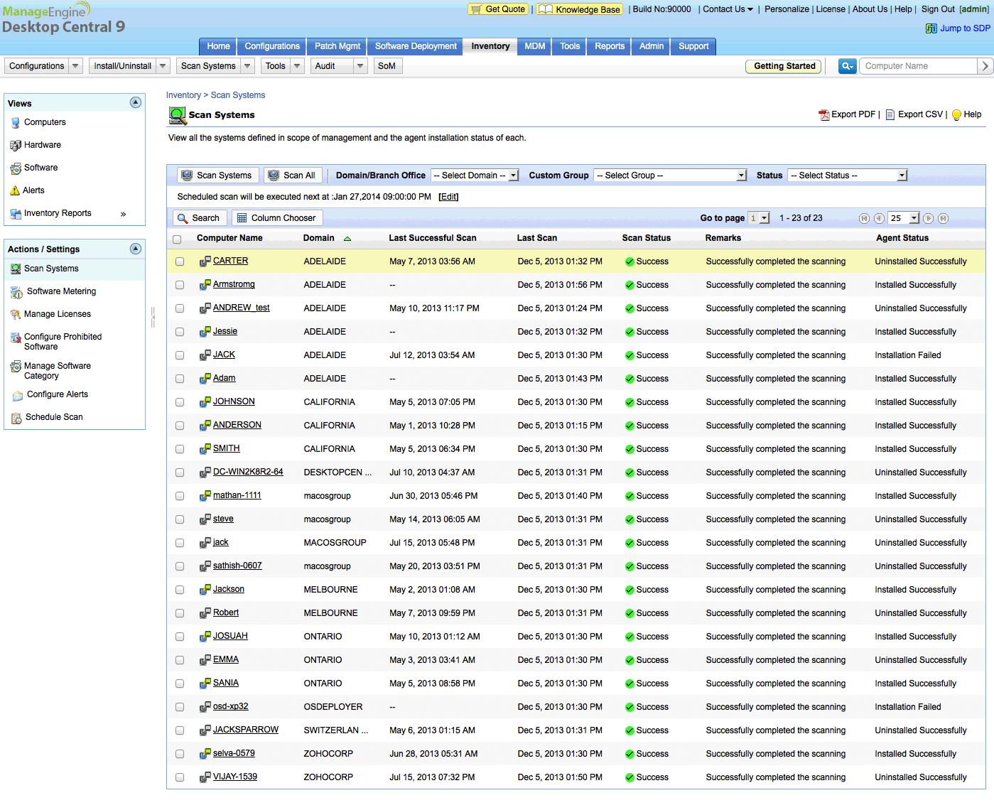Image resolution: width=994 pixels, height=810 pixels.
Task: Go to the last page using pagination icon
Action: 943,219
